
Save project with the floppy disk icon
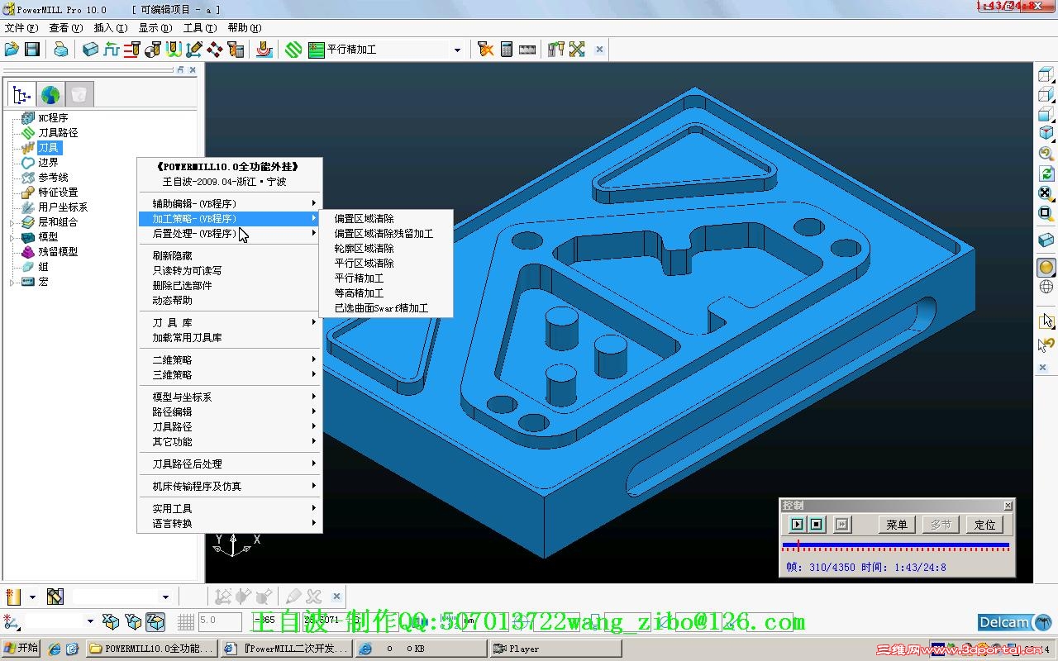[32, 50]
